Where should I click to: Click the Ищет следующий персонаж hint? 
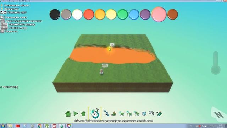click(24, 21)
